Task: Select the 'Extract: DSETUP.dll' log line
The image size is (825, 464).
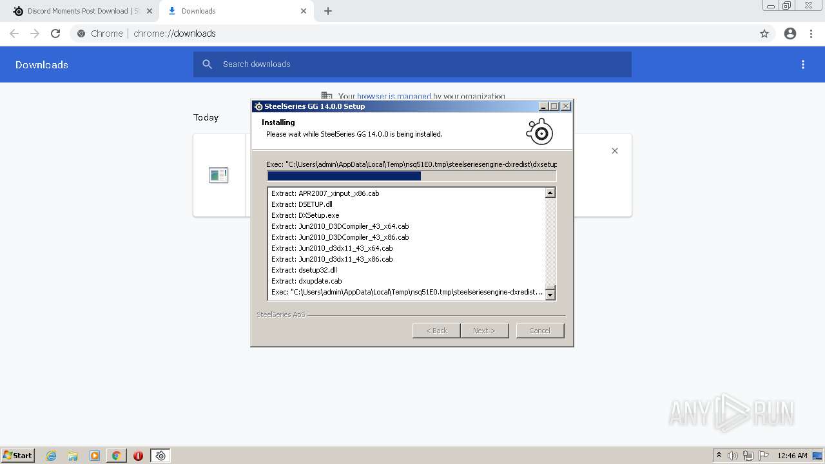Action: click(x=302, y=204)
